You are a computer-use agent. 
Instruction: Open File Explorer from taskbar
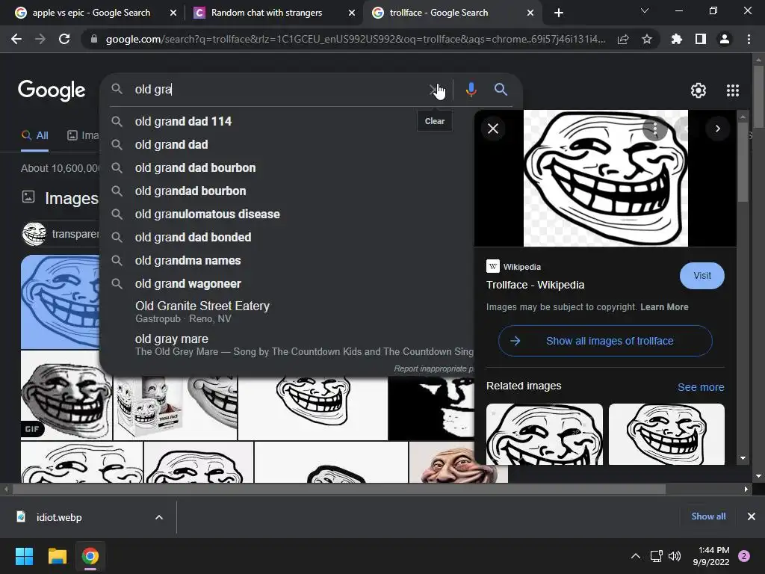[57, 556]
